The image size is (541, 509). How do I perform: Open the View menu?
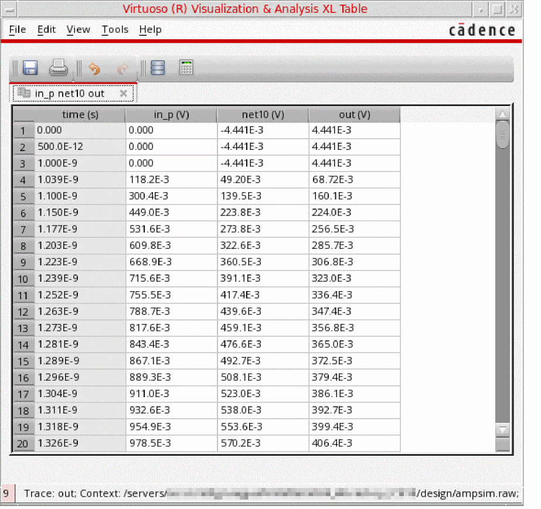tap(78, 29)
